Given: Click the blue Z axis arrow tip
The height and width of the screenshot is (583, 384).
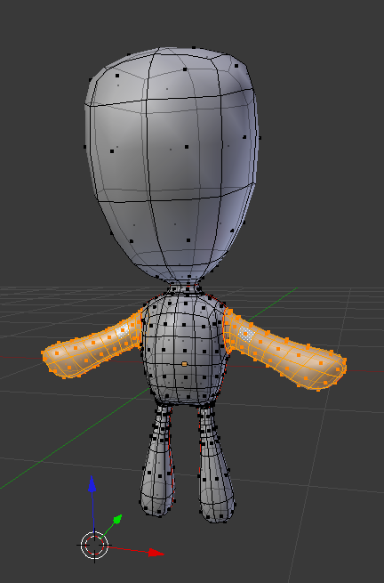Looking at the screenshot, I should 92,484.
